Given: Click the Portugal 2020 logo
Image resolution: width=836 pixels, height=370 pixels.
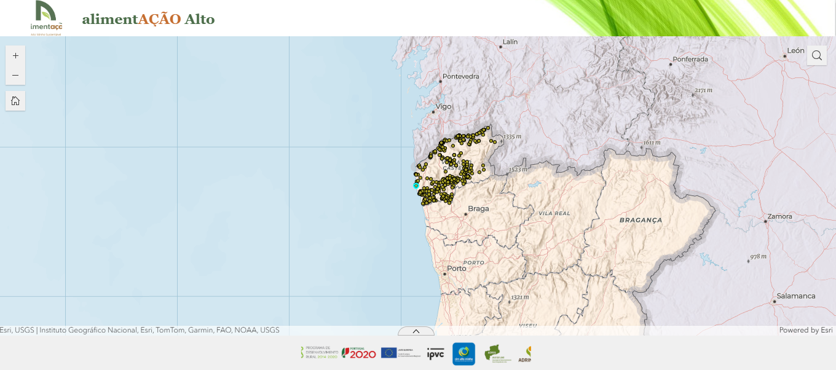Looking at the screenshot, I should (358, 353).
